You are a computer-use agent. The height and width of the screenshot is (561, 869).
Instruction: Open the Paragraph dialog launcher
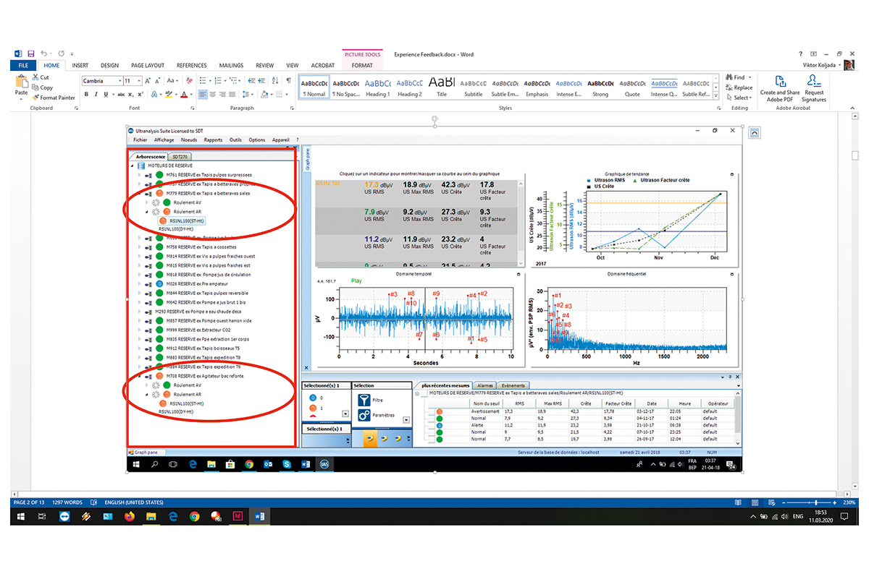(292, 108)
